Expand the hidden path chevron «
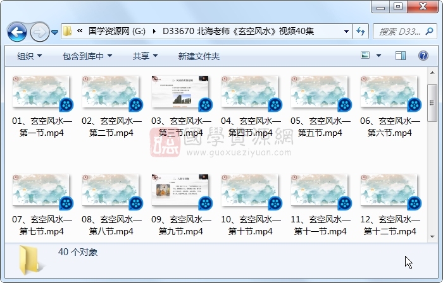The width and height of the screenshot is (443, 283). (x=80, y=31)
